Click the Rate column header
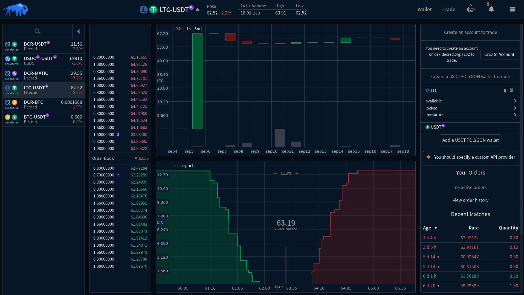 tap(474, 228)
